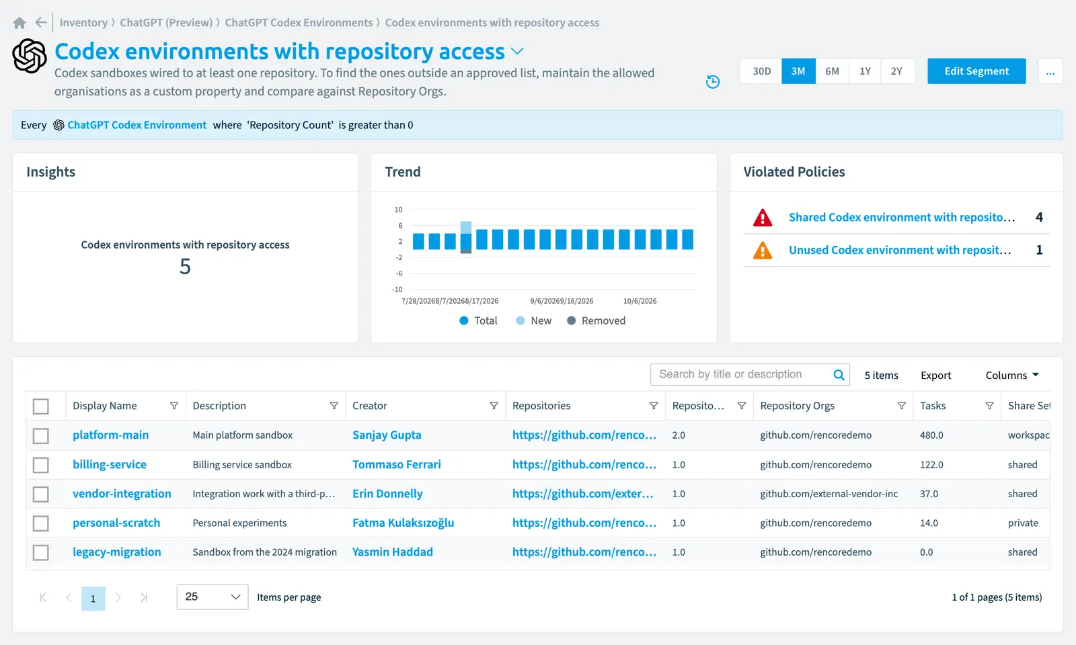
Task: Open the Repositories column filter icon
Action: pos(654,406)
